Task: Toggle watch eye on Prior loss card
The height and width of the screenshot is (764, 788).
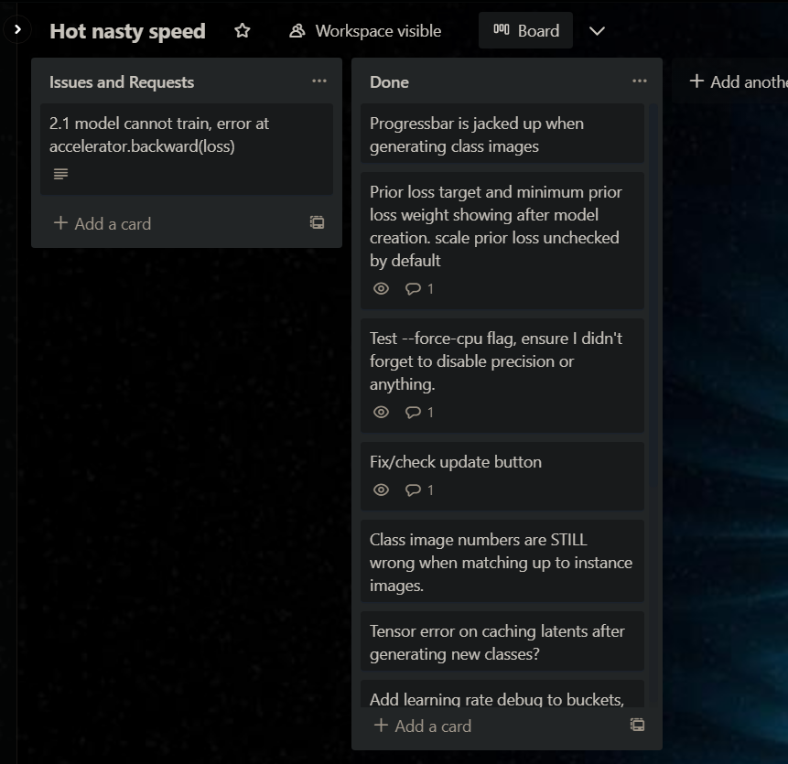Action: pos(382,288)
